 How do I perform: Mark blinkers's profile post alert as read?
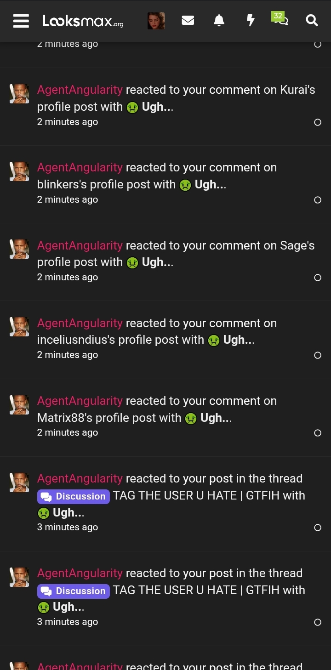click(x=318, y=200)
